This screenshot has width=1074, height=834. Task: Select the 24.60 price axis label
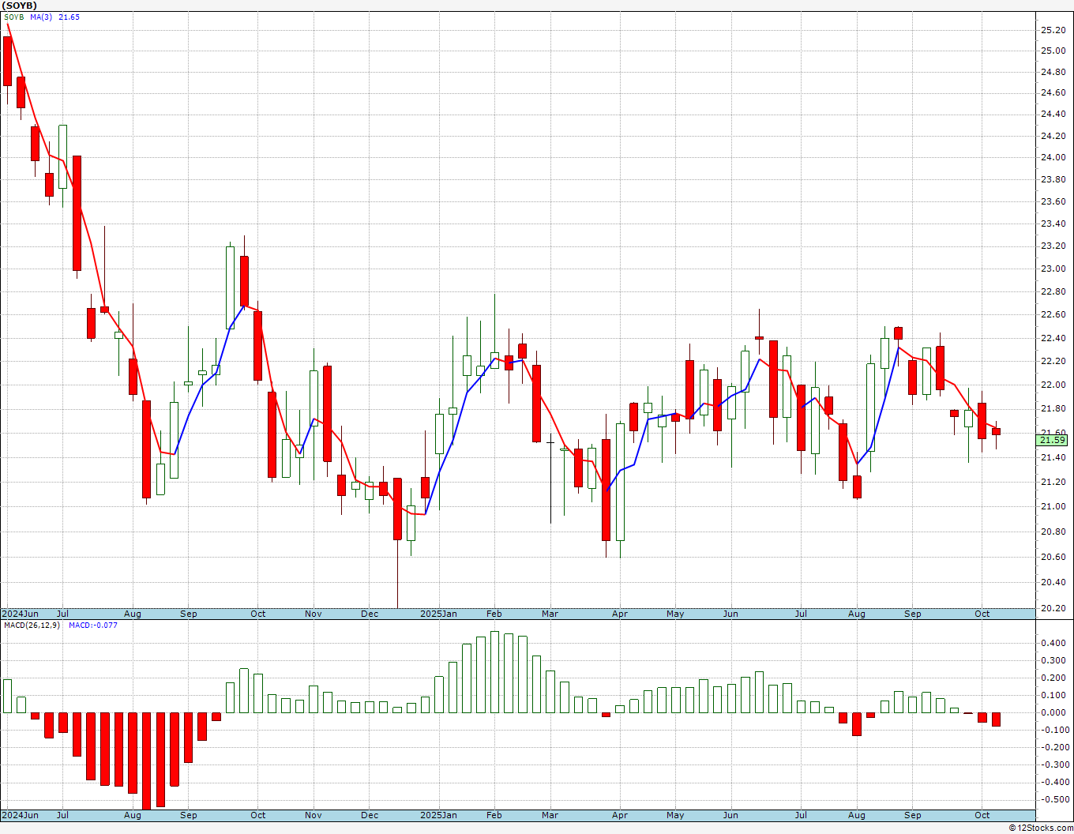1053,92
